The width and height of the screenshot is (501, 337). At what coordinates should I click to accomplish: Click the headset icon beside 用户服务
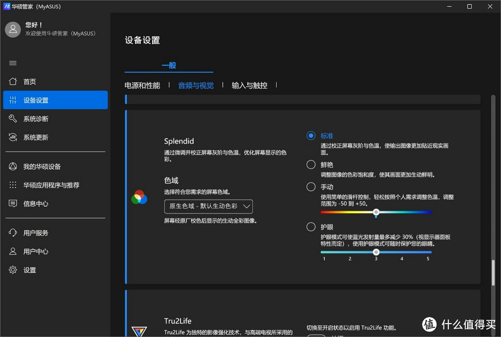(x=13, y=233)
